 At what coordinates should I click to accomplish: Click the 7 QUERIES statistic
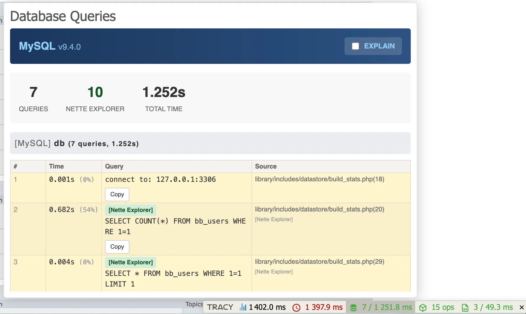[x=33, y=98]
